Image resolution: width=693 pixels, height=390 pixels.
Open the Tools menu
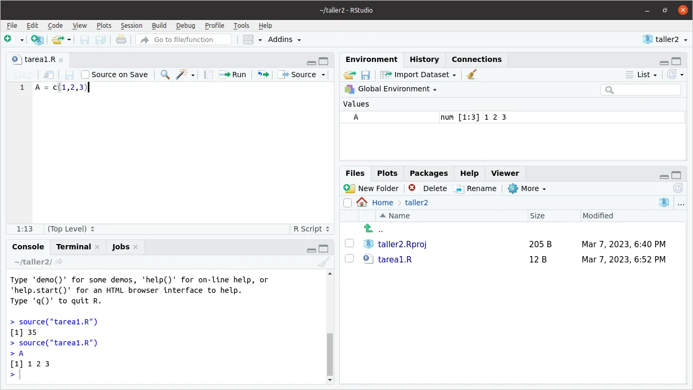(x=241, y=25)
